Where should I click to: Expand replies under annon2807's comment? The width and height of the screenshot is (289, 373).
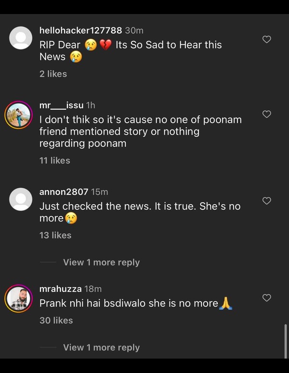pos(101,262)
